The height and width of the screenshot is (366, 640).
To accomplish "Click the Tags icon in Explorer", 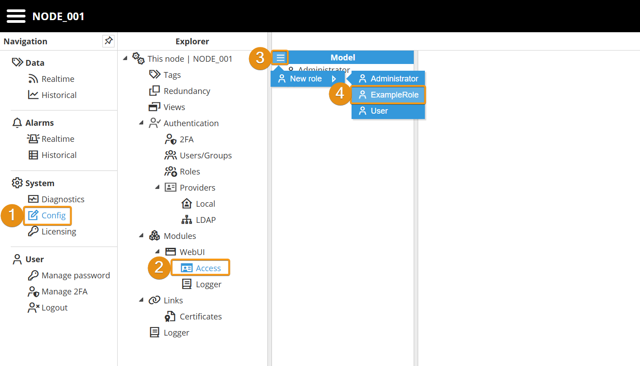I will [155, 75].
